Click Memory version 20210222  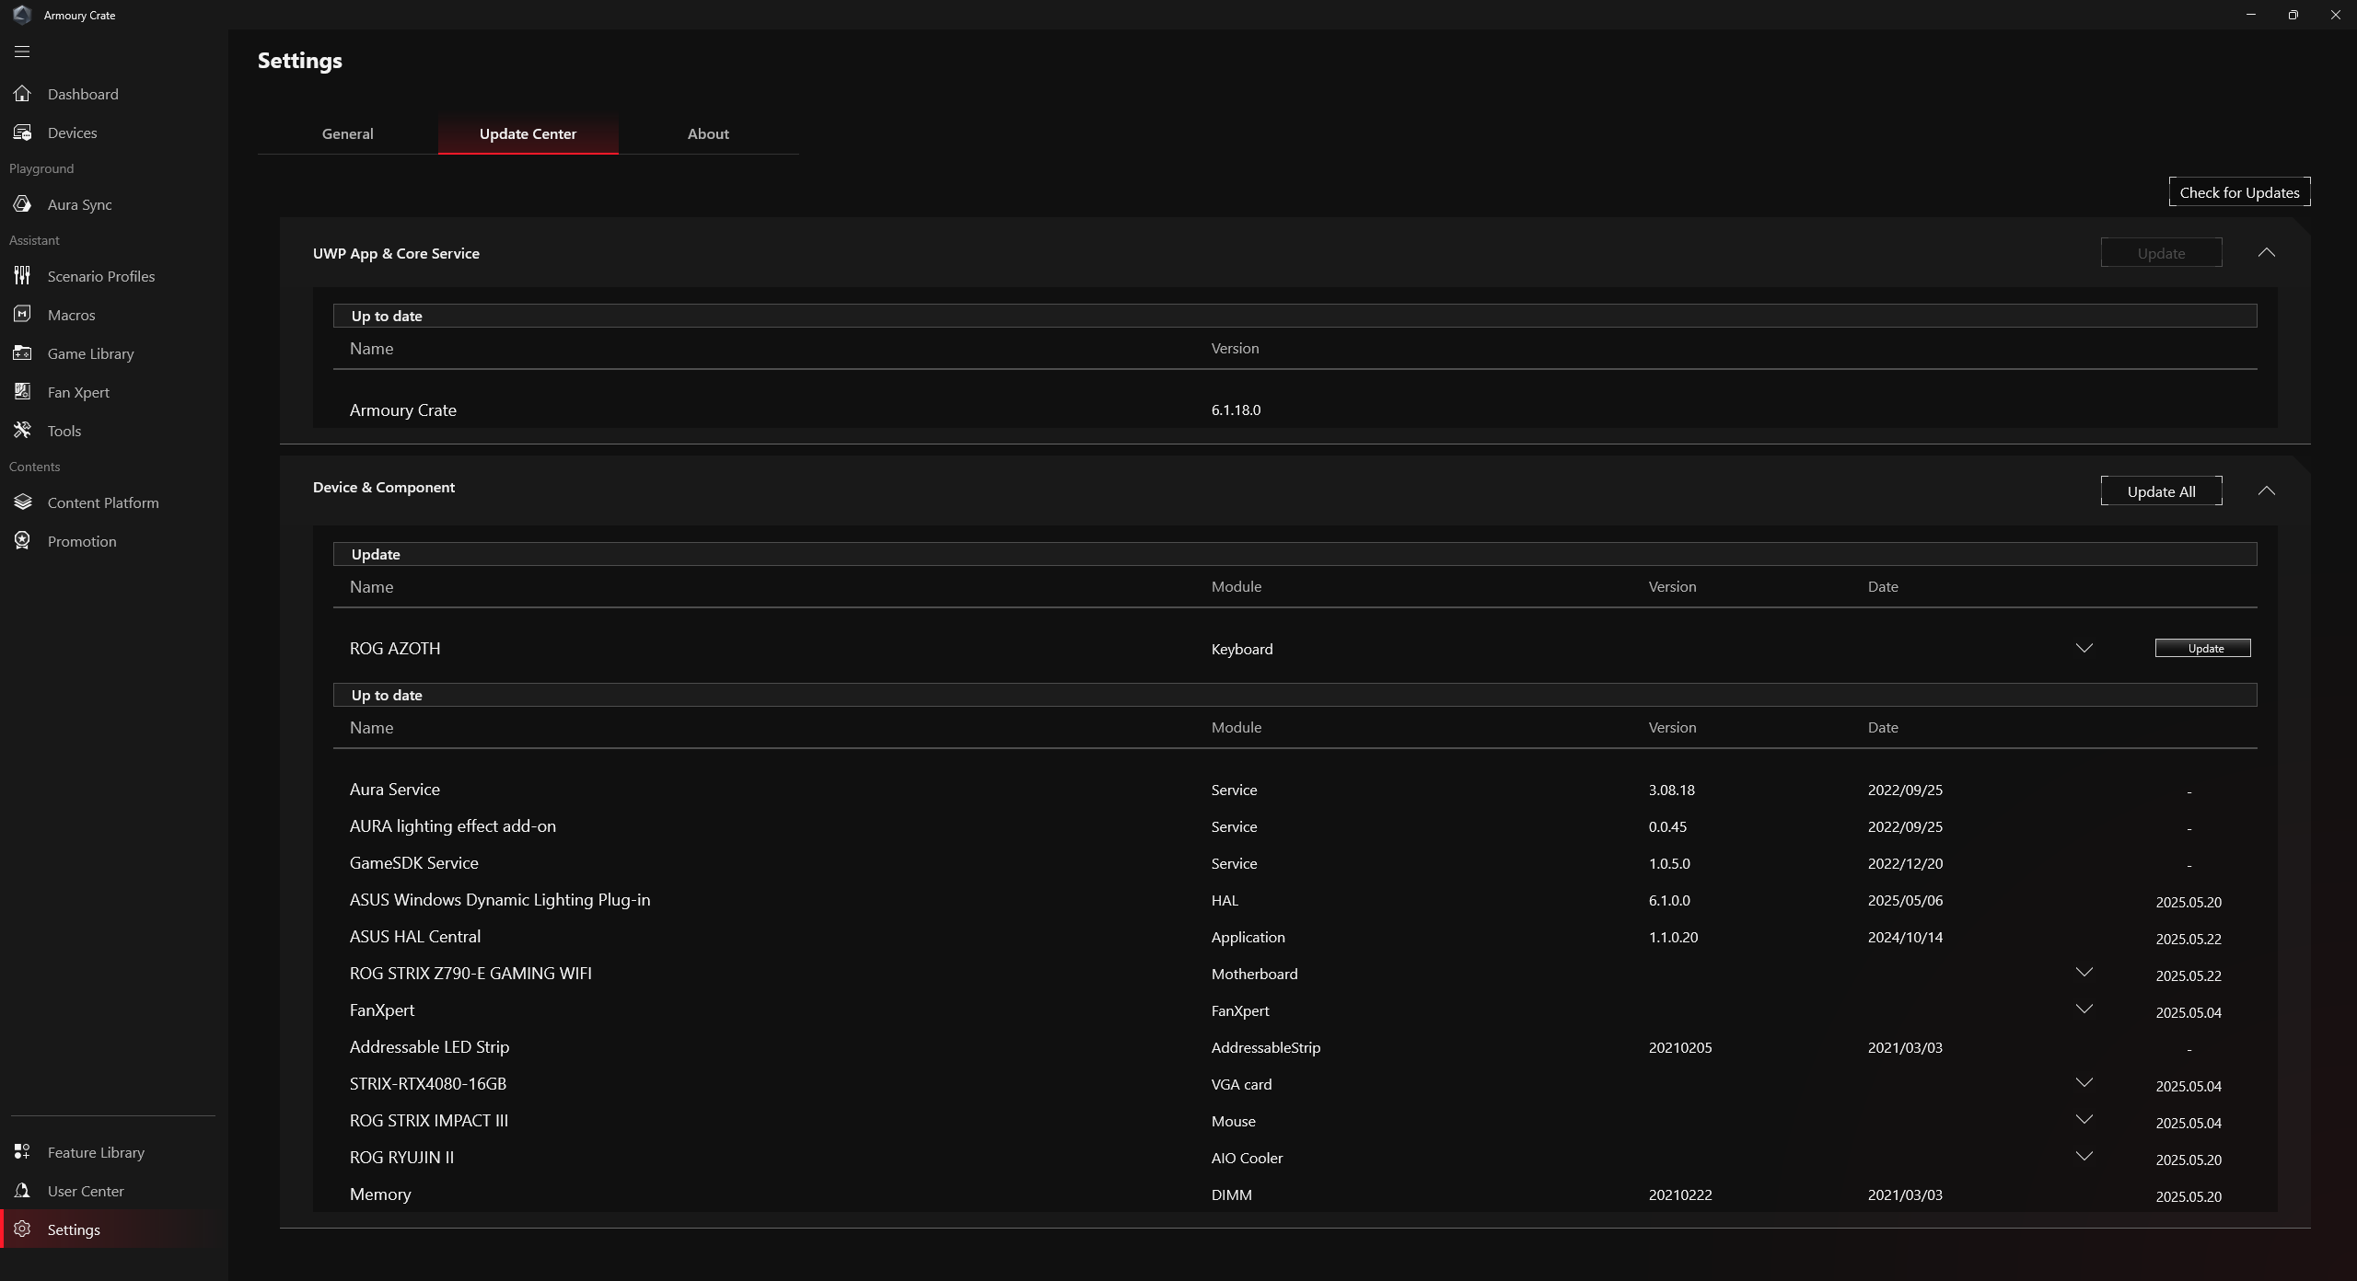[x=1680, y=1194]
